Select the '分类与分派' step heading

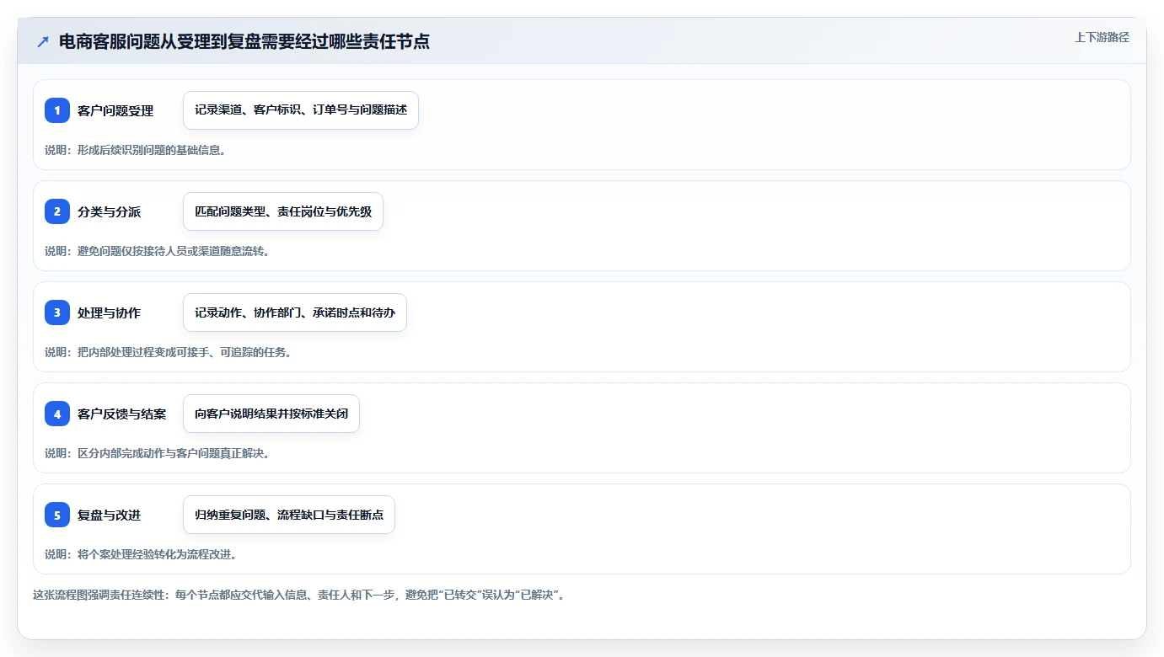[110, 211]
